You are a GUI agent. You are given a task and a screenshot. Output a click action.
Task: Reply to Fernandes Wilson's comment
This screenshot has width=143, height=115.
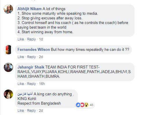point(31,57)
